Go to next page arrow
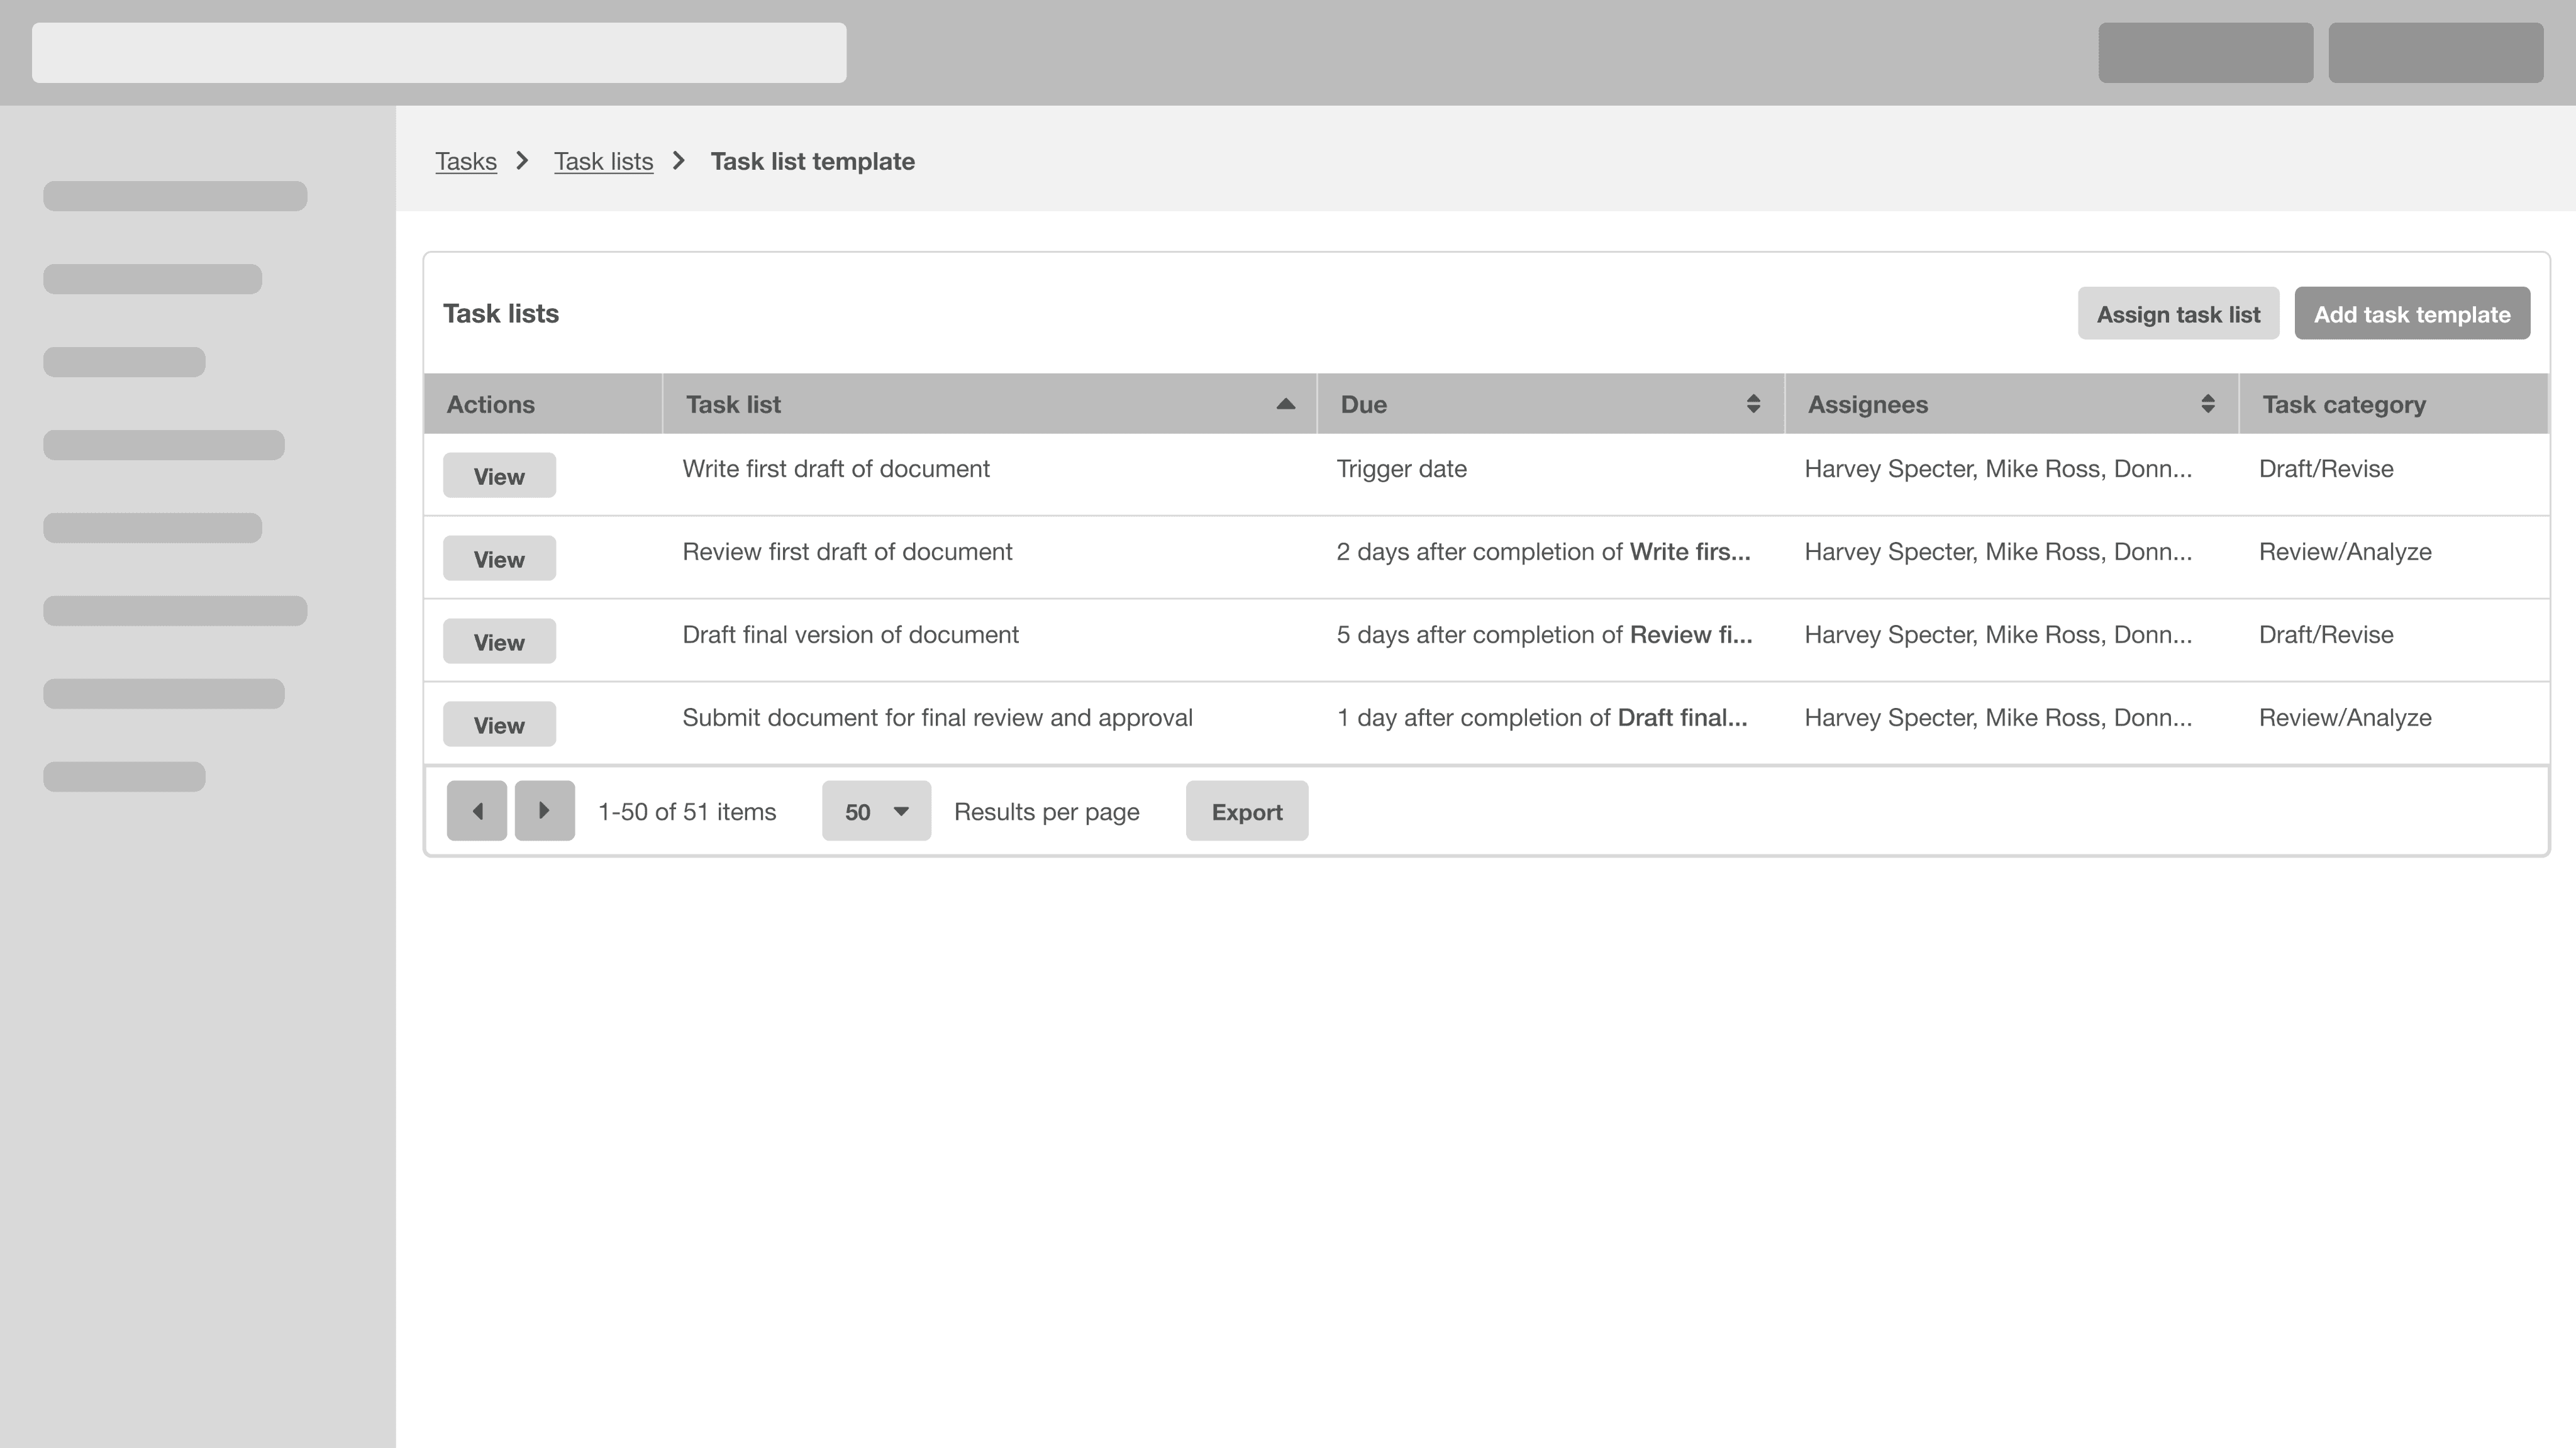2576x1448 pixels. [x=544, y=811]
